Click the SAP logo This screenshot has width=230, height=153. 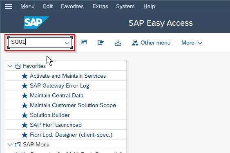[36, 22]
